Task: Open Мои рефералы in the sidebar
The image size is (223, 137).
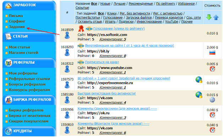Action: [x=23, y=73]
